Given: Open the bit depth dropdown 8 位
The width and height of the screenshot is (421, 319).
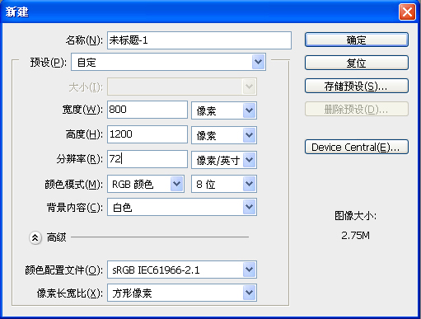Looking at the screenshot, I should (224, 184).
